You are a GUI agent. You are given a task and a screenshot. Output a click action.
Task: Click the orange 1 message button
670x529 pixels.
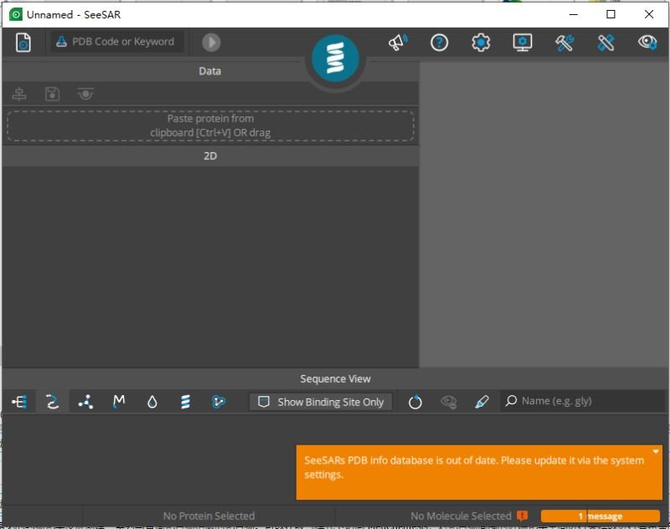point(600,516)
